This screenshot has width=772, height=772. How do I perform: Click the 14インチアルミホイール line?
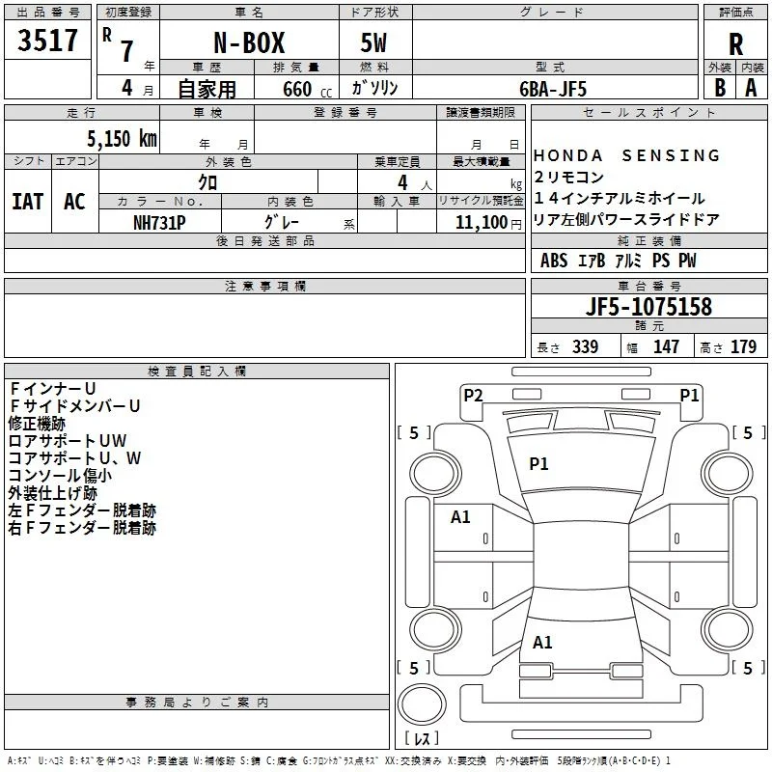[x=620, y=198]
